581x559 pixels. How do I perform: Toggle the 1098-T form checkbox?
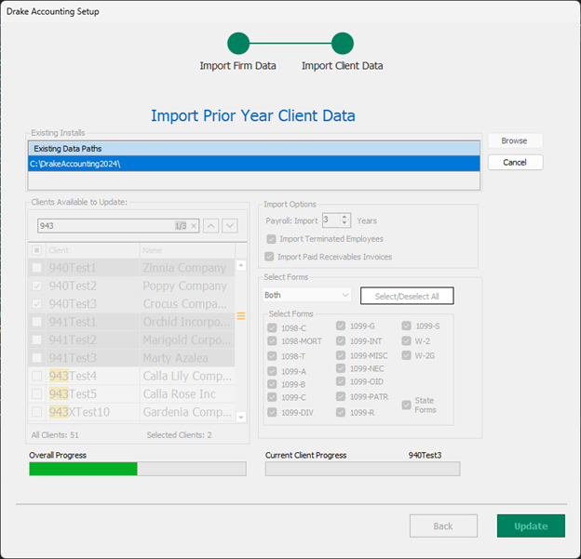pyautogui.click(x=272, y=356)
